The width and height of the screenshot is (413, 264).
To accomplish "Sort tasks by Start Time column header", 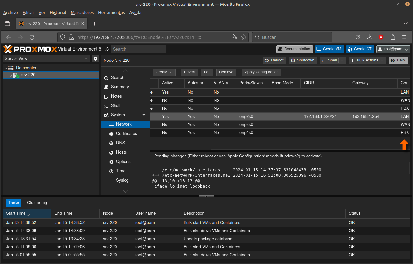I will point(27,213).
